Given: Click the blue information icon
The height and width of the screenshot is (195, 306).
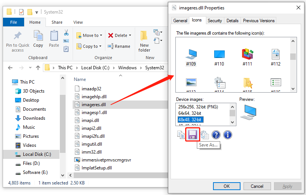Looking at the screenshot, I should coord(228,135).
